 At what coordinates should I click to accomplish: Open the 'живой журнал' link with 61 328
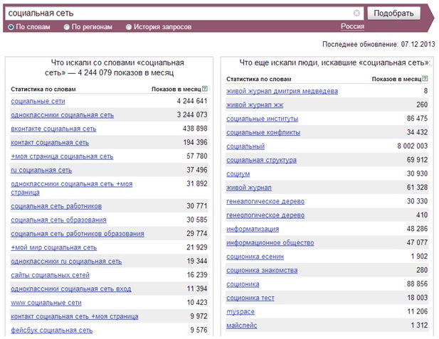tap(249, 188)
